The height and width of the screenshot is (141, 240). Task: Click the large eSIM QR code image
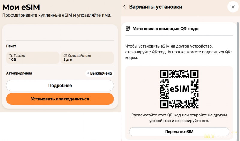tap(179, 89)
